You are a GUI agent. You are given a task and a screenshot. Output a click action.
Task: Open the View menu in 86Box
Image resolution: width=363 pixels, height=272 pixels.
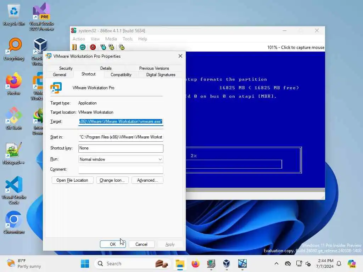[x=95, y=39]
